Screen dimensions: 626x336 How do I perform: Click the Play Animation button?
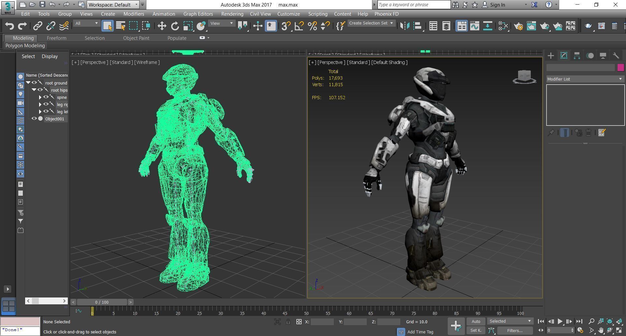pos(560,322)
